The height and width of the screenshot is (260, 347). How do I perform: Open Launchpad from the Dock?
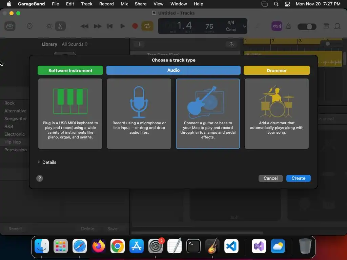coord(61,246)
